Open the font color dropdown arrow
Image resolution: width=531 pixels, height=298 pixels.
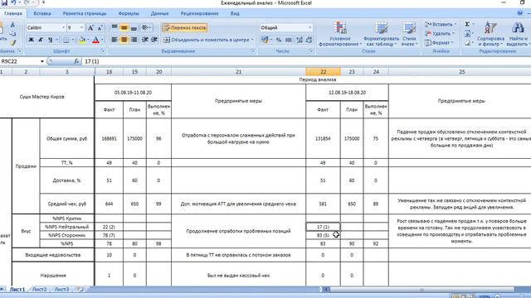(x=102, y=40)
